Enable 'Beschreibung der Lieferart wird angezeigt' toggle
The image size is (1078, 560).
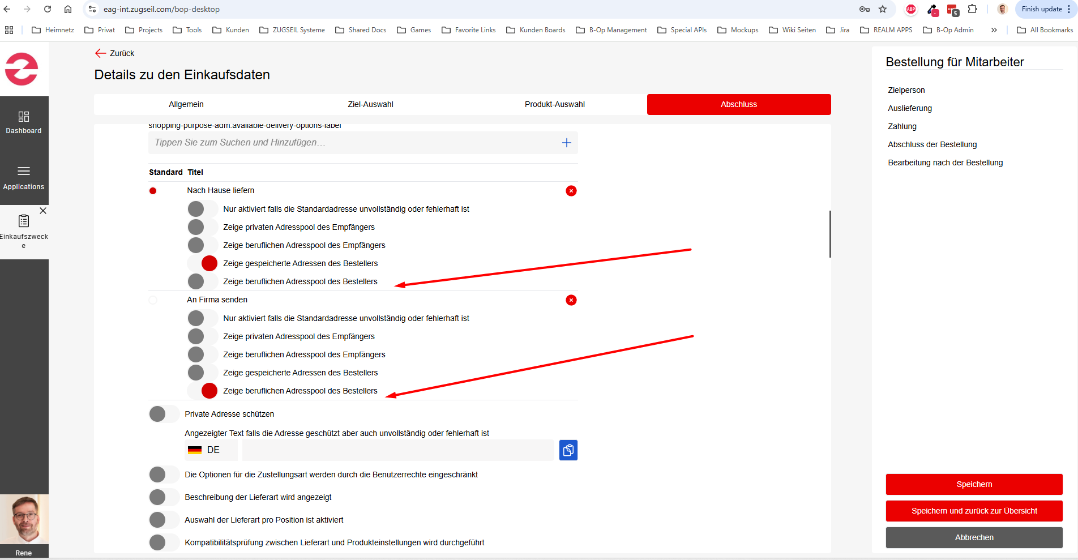[164, 497]
